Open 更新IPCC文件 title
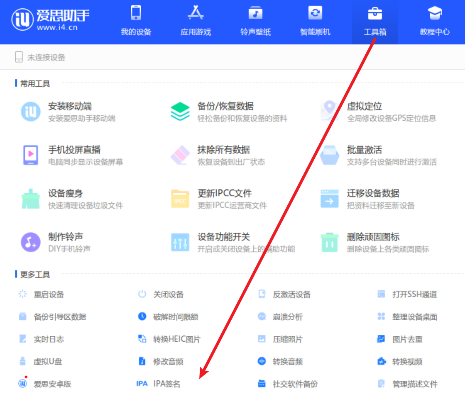 225,193
